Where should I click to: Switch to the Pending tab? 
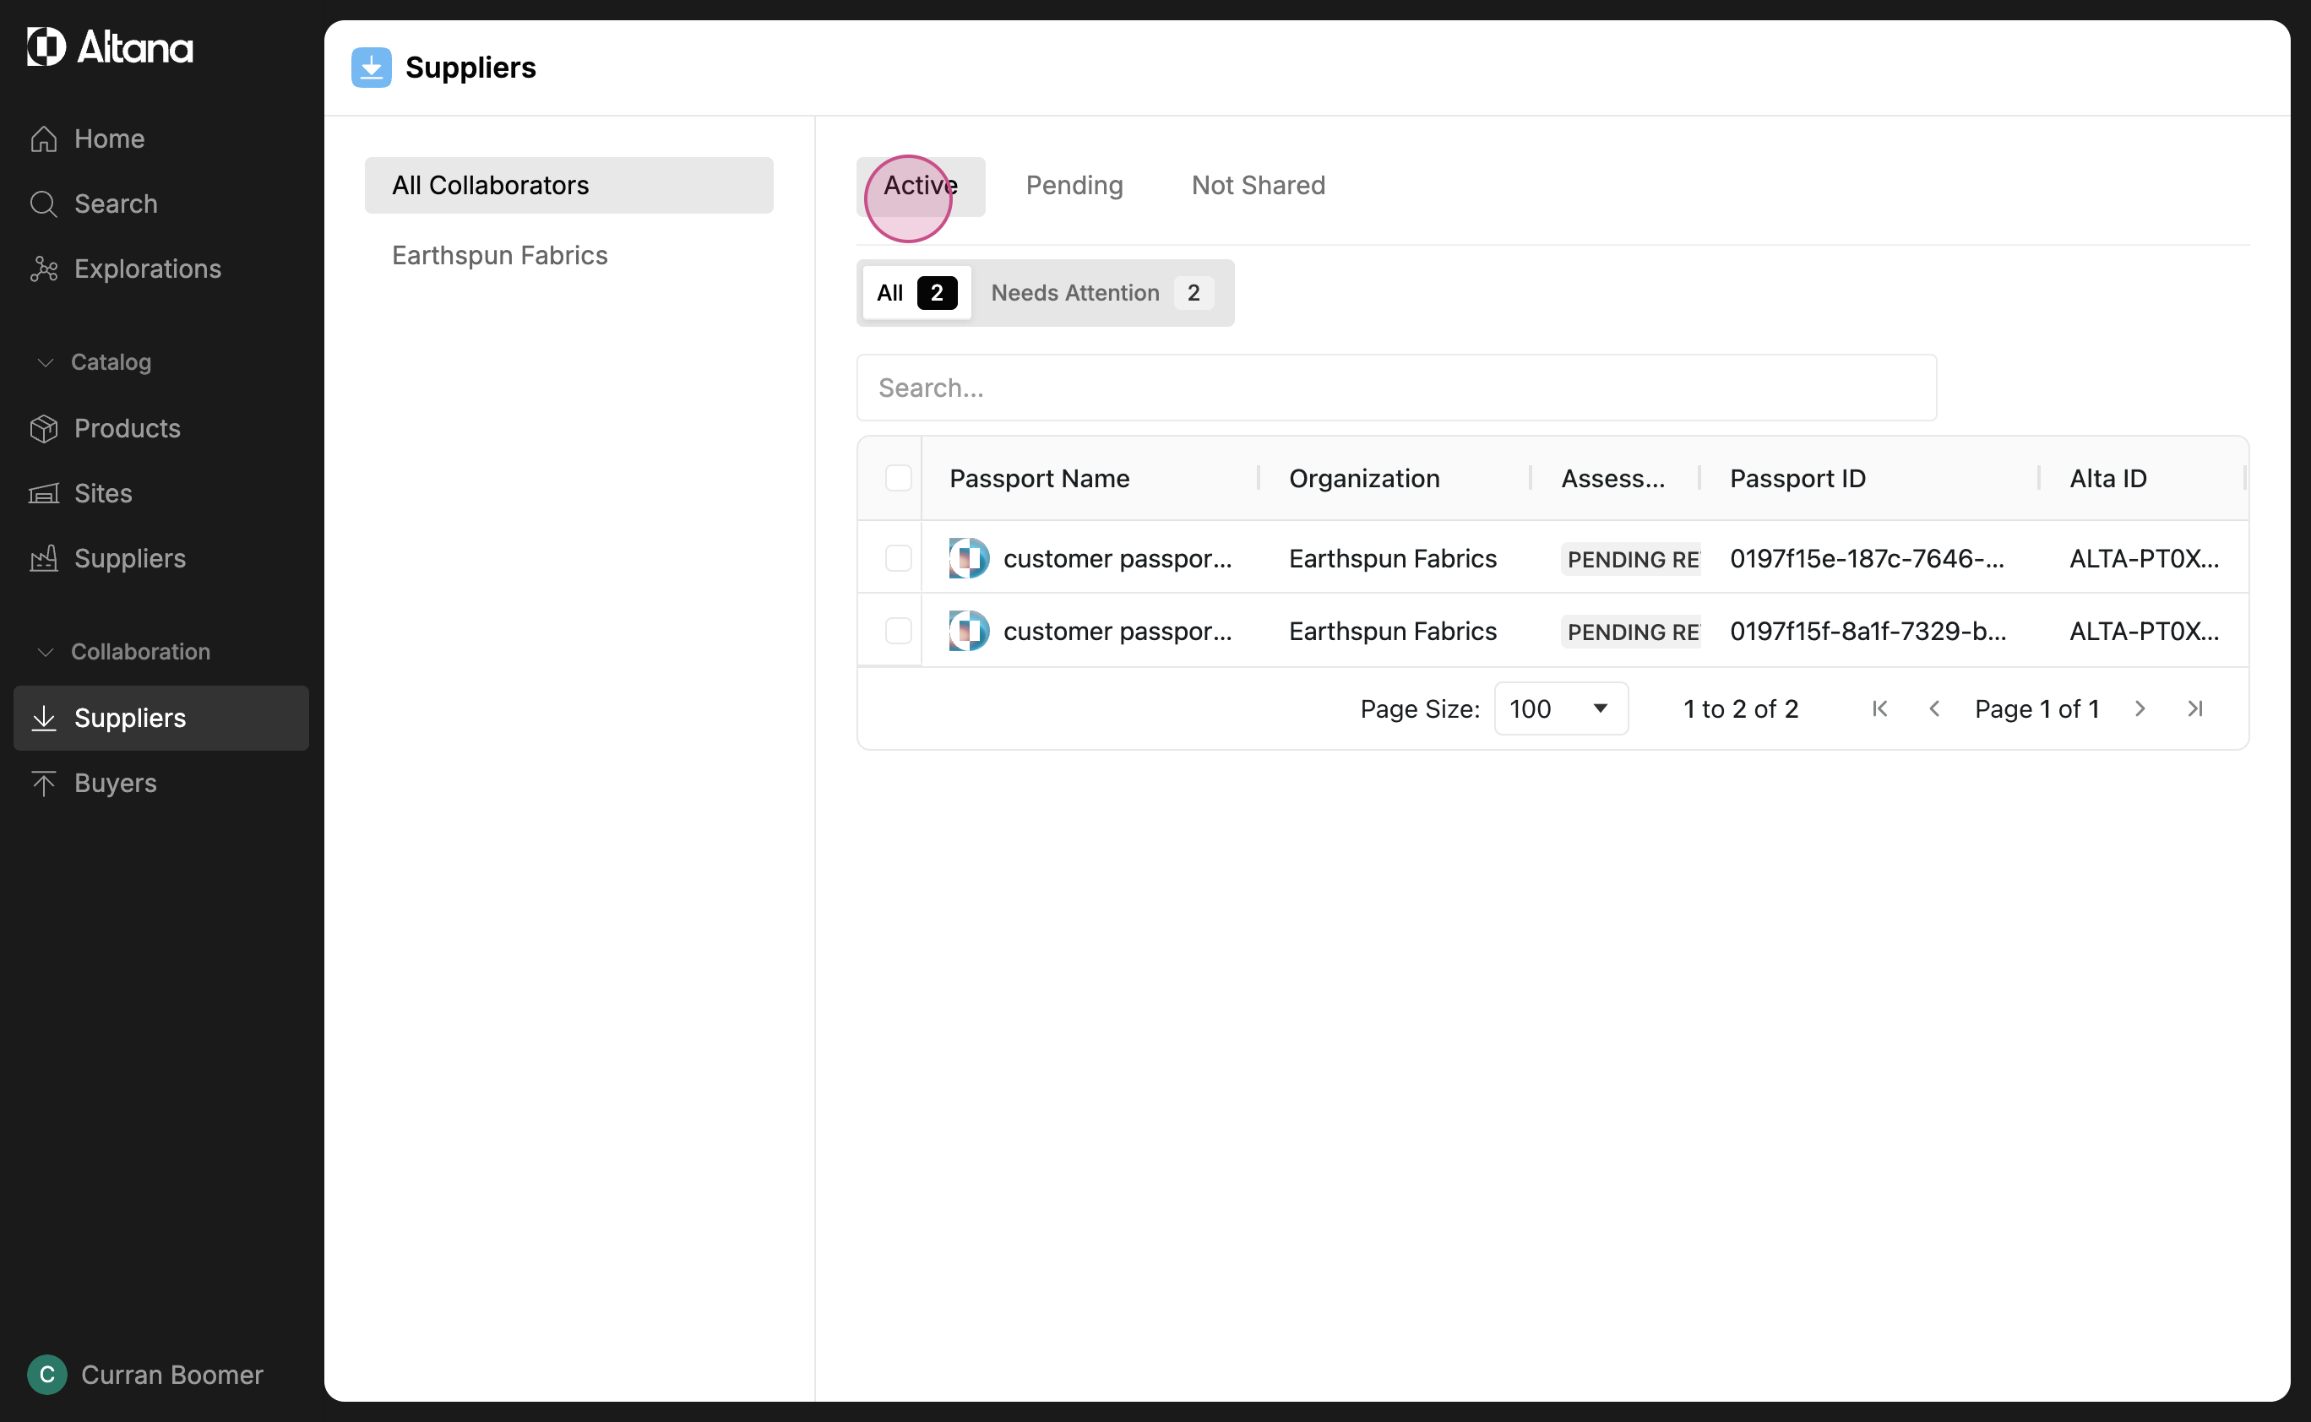pos(1074,187)
